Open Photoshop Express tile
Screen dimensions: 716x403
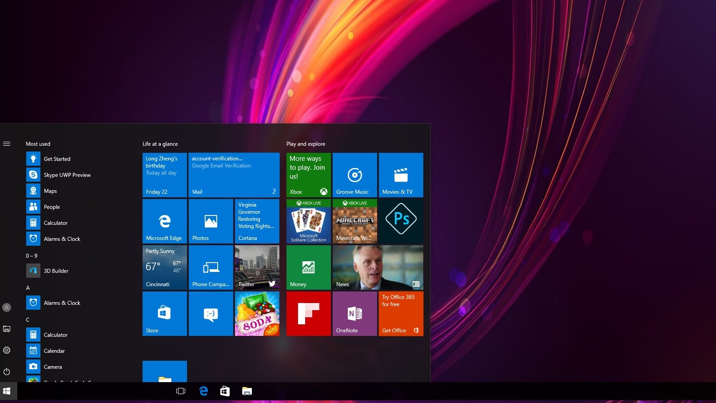(401, 221)
